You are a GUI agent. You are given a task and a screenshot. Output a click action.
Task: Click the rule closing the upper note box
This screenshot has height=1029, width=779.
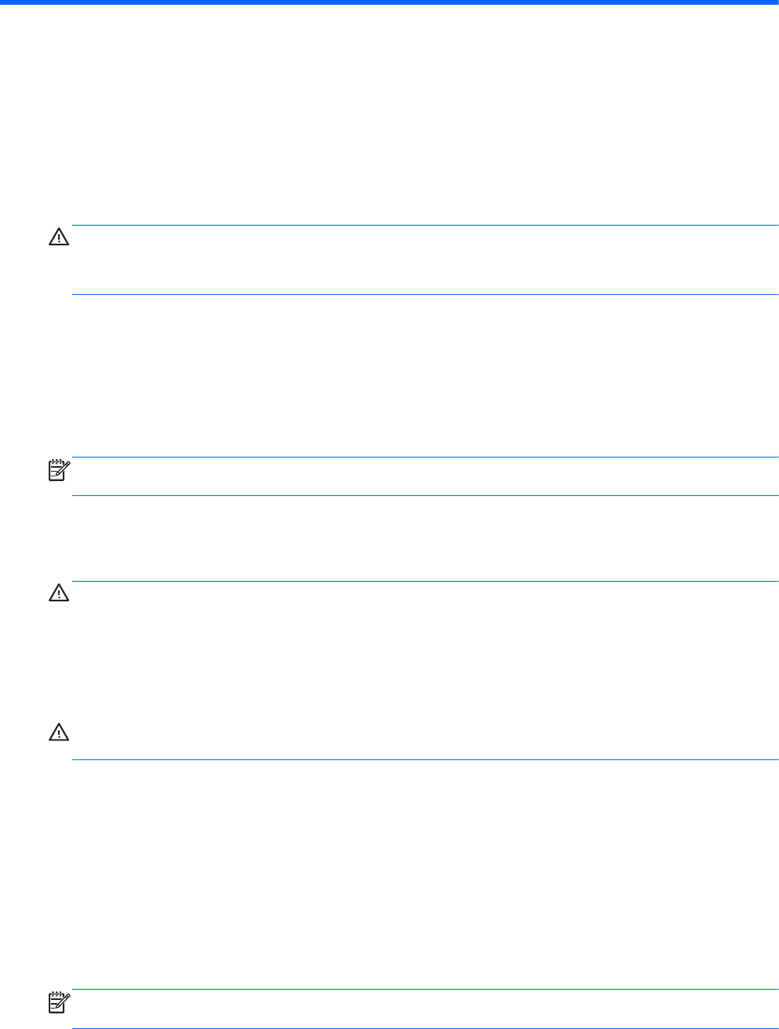(x=424, y=495)
